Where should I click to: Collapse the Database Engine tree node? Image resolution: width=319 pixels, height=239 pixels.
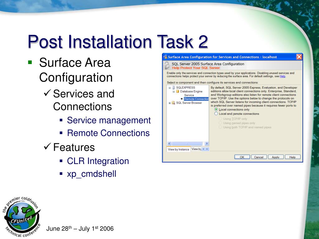(x=174, y=92)
